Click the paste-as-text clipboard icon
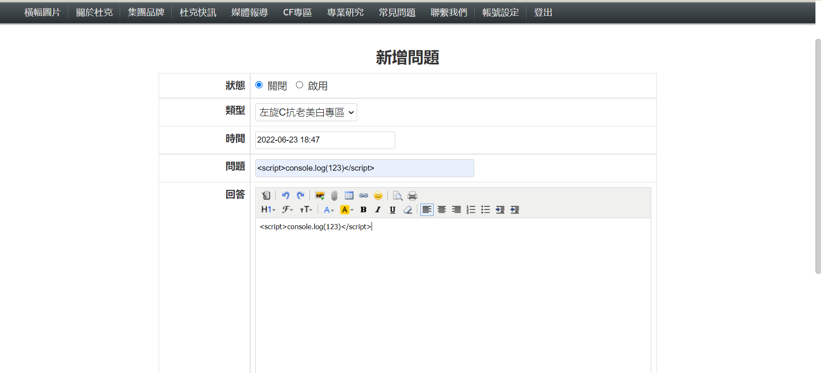 coord(266,195)
